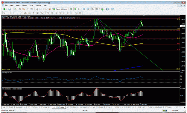
Task: Select the Crosshair tool
Action: click(8, 13)
